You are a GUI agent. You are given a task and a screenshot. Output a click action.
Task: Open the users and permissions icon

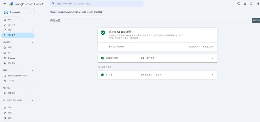tap(245, 4)
